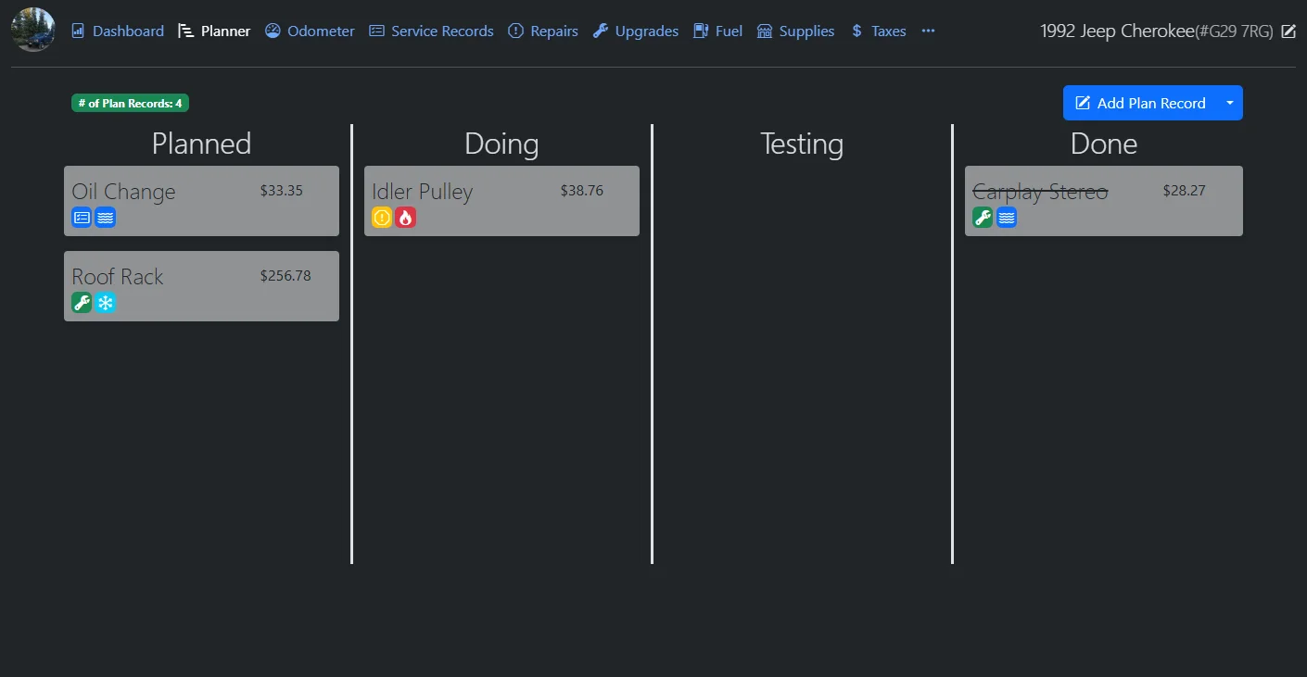Click the green Plan Records count badge

click(130, 103)
